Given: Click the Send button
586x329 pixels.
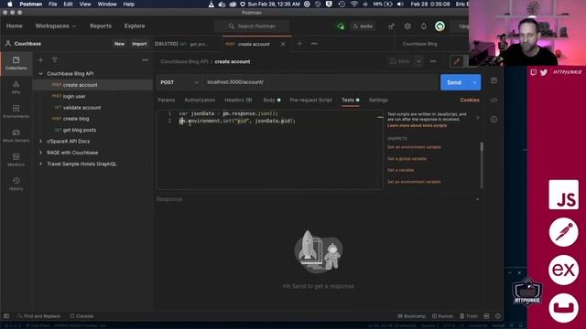Looking at the screenshot, I should click(x=454, y=82).
